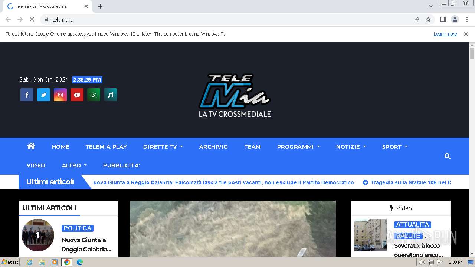Open POLITICA category tag
The width and height of the screenshot is (475, 267).
pos(78,228)
